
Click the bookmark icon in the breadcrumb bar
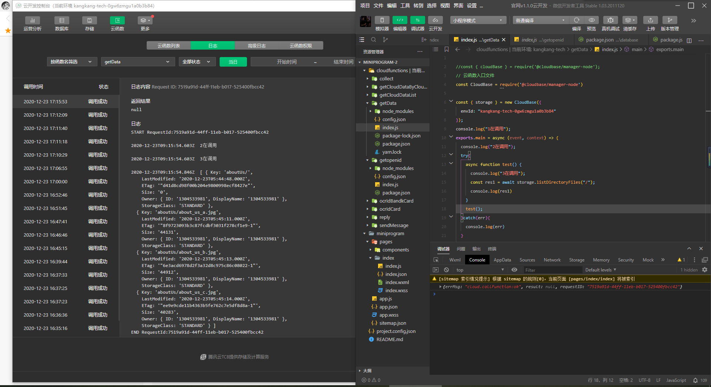tap(447, 49)
